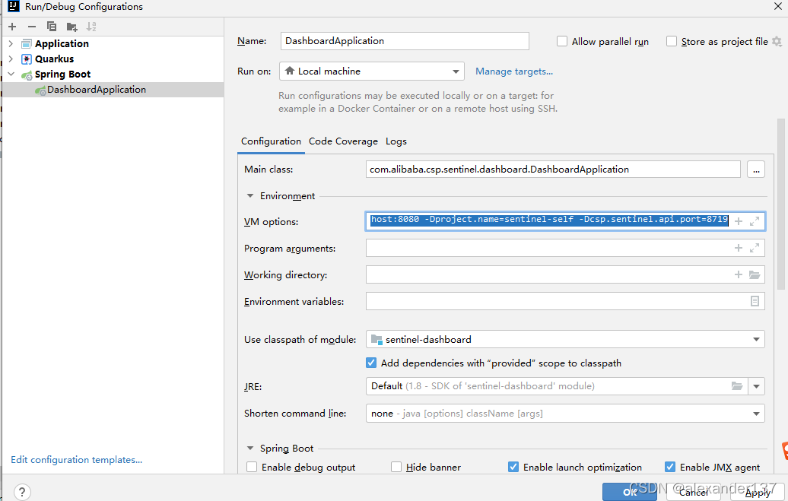Click the IntelliJ IDEA logo in title bar
This screenshot has height=501, width=788.
[x=14, y=7]
